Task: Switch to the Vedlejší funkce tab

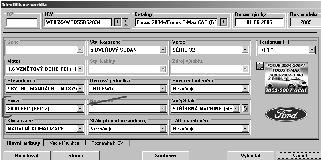Action: click(x=64, y=143)
